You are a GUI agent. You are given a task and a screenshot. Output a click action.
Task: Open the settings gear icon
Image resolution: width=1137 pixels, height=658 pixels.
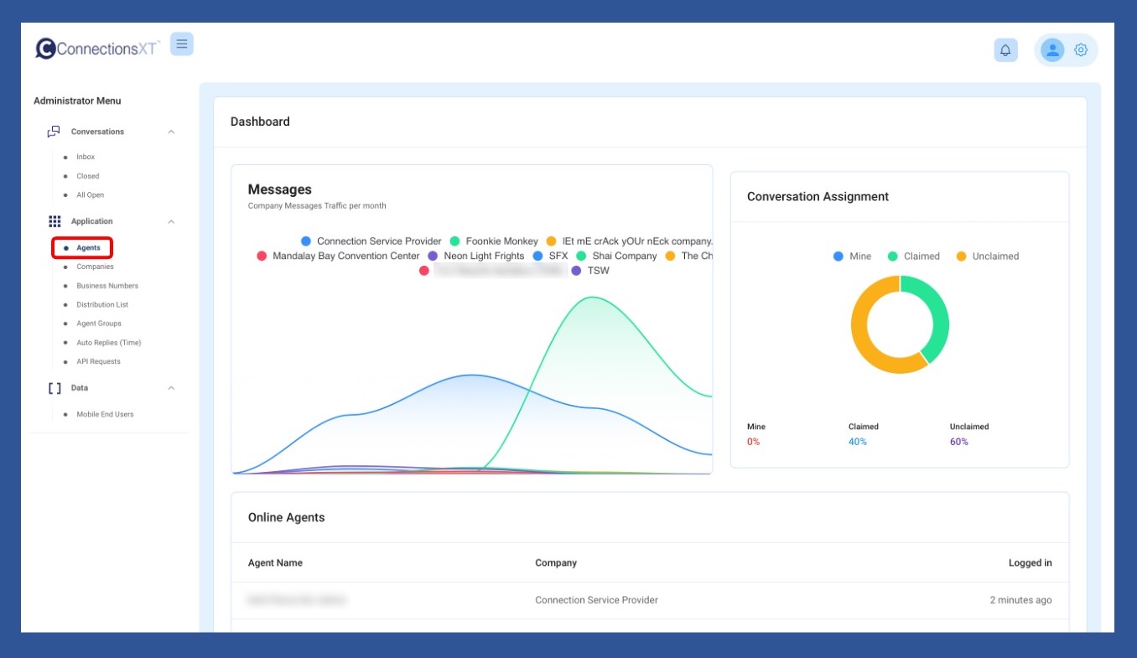point(1081,50)
